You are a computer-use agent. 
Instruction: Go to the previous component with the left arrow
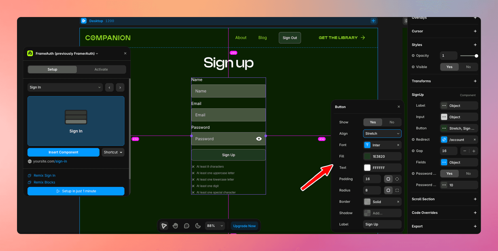[x=109, y=87]
